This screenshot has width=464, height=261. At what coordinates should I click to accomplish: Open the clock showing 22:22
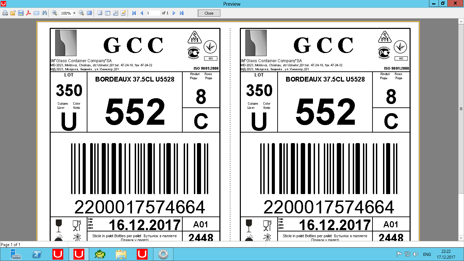pos(446,254)
